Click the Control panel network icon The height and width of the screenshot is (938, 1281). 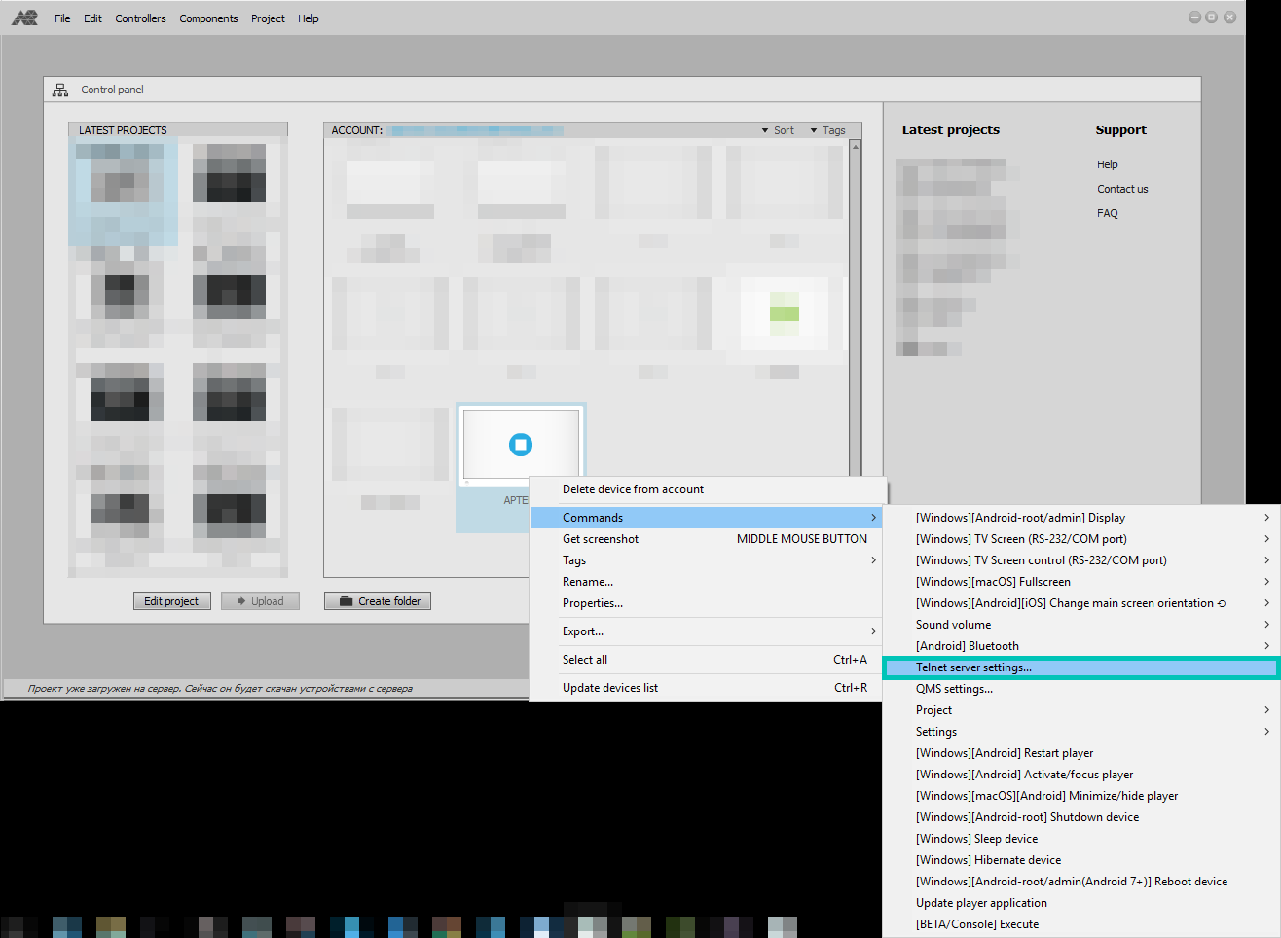[60, 90]
